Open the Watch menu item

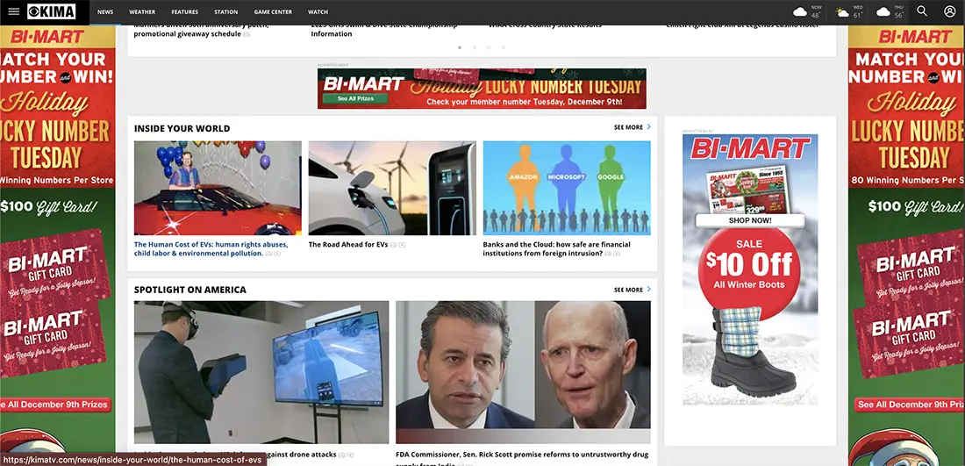(318, 11)
